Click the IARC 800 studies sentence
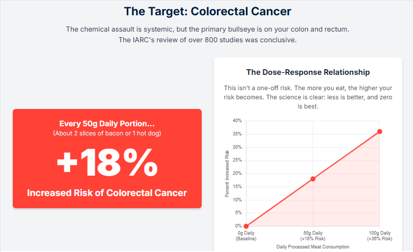Screen dimensions: 413x252 coord(206,39)
